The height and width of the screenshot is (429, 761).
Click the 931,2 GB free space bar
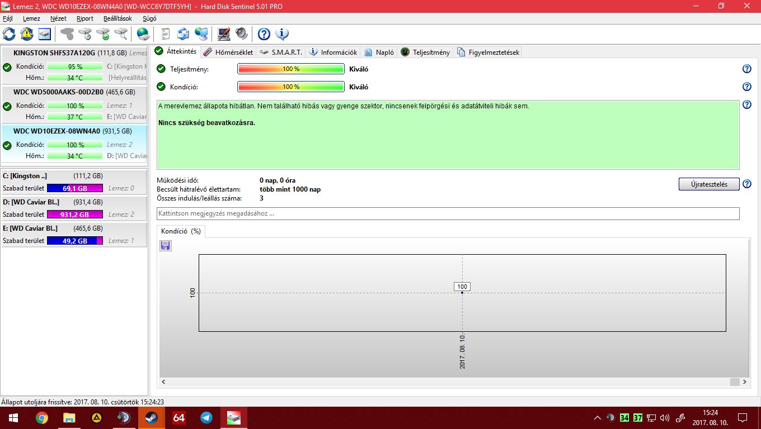(75, 214)
